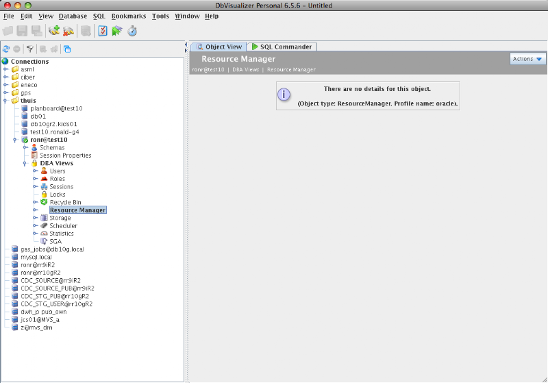Open the Actions dropdown

point(527,59)
